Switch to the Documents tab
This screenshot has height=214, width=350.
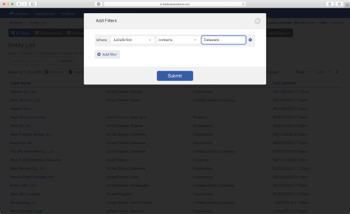pyautogui.click(x=48, y=33)
